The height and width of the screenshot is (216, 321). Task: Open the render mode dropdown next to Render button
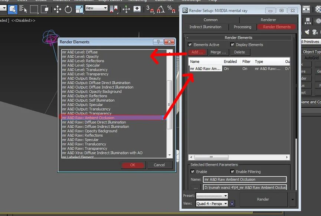(x=292, y=199)
